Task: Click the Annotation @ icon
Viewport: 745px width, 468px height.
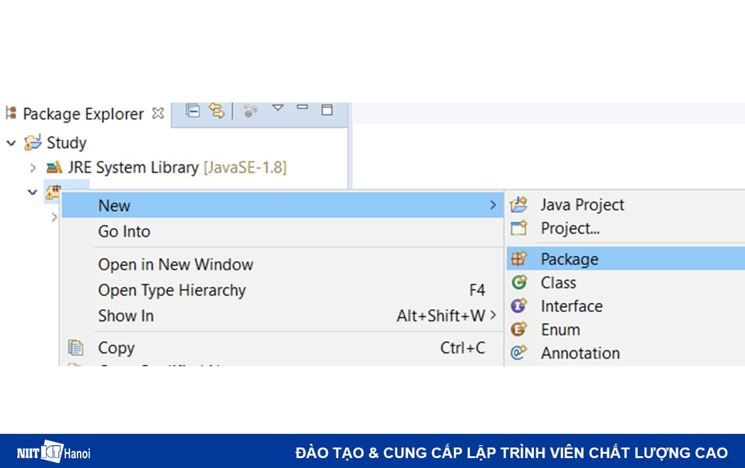Action: tap(518, 353)
